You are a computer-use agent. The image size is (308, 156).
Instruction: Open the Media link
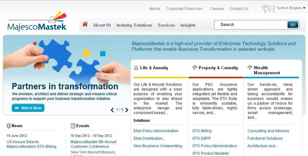pyautogui.click(x=155, y=9)
